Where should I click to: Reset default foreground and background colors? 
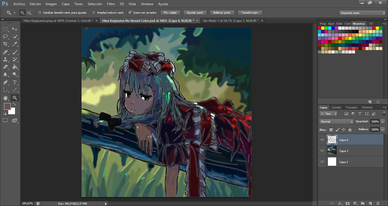pyautogui.click(x=5, y=113)
